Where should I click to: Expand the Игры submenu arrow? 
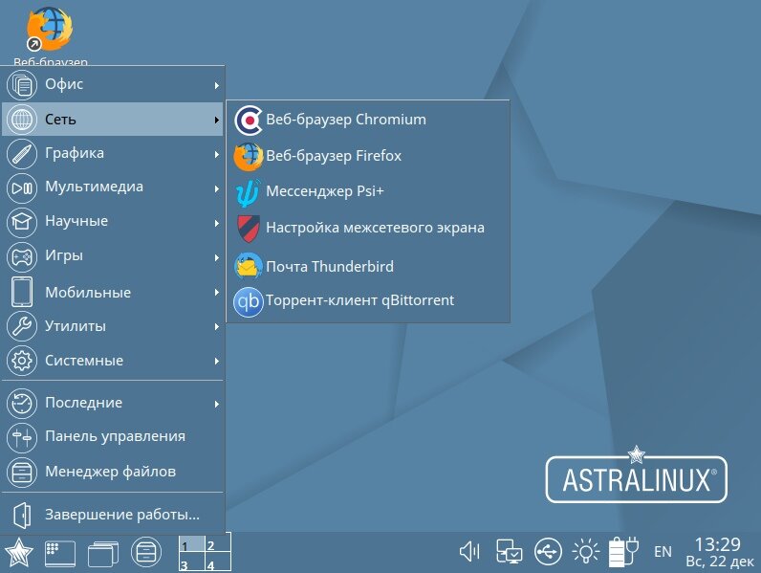pos(216,257)
